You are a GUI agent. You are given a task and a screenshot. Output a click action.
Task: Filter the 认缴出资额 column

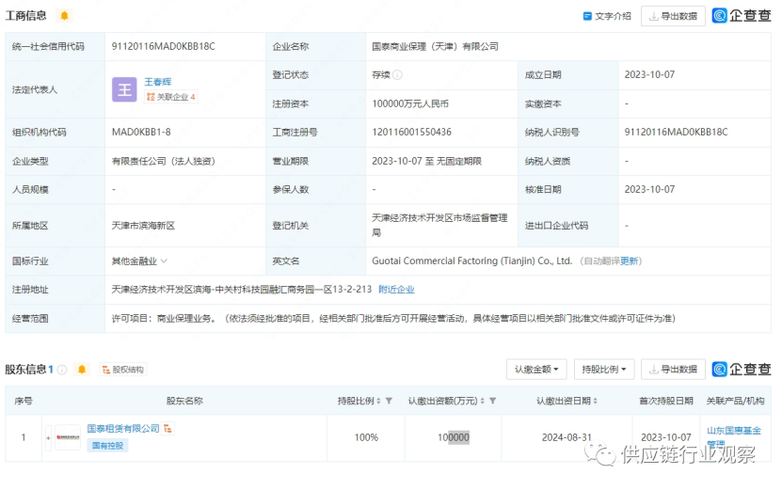point(492,402)
